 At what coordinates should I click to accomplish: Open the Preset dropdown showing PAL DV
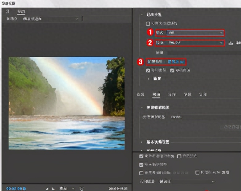[195, 43]
